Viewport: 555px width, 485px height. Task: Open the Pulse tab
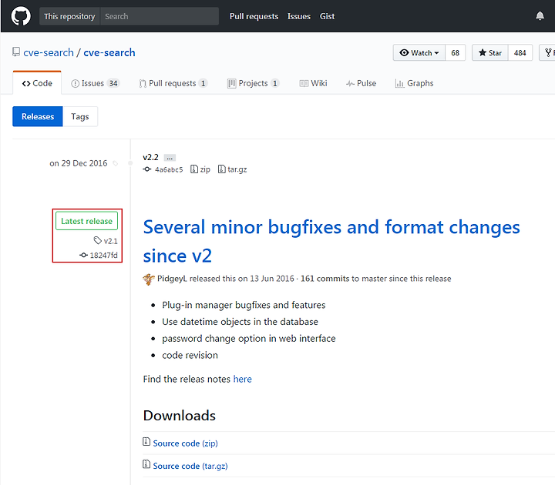(361, 83)
